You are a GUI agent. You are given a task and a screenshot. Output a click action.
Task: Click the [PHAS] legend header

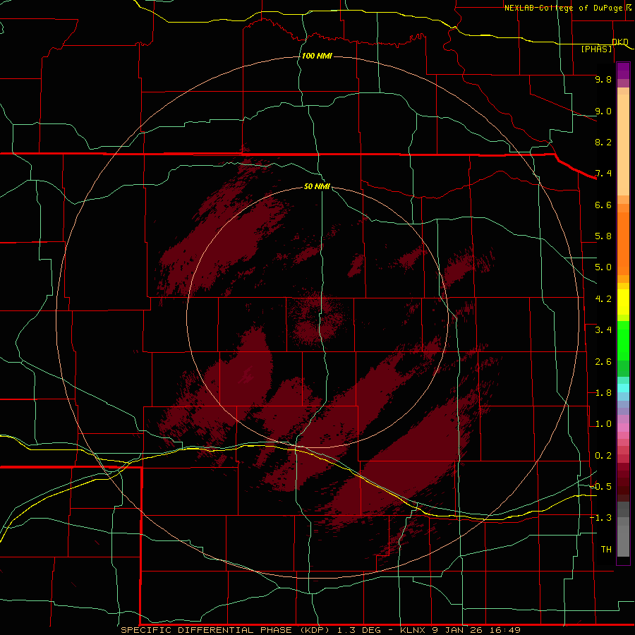(596, 49)
